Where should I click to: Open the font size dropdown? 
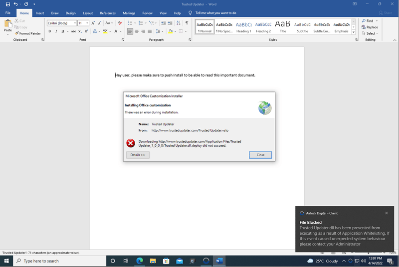[87, 23]
